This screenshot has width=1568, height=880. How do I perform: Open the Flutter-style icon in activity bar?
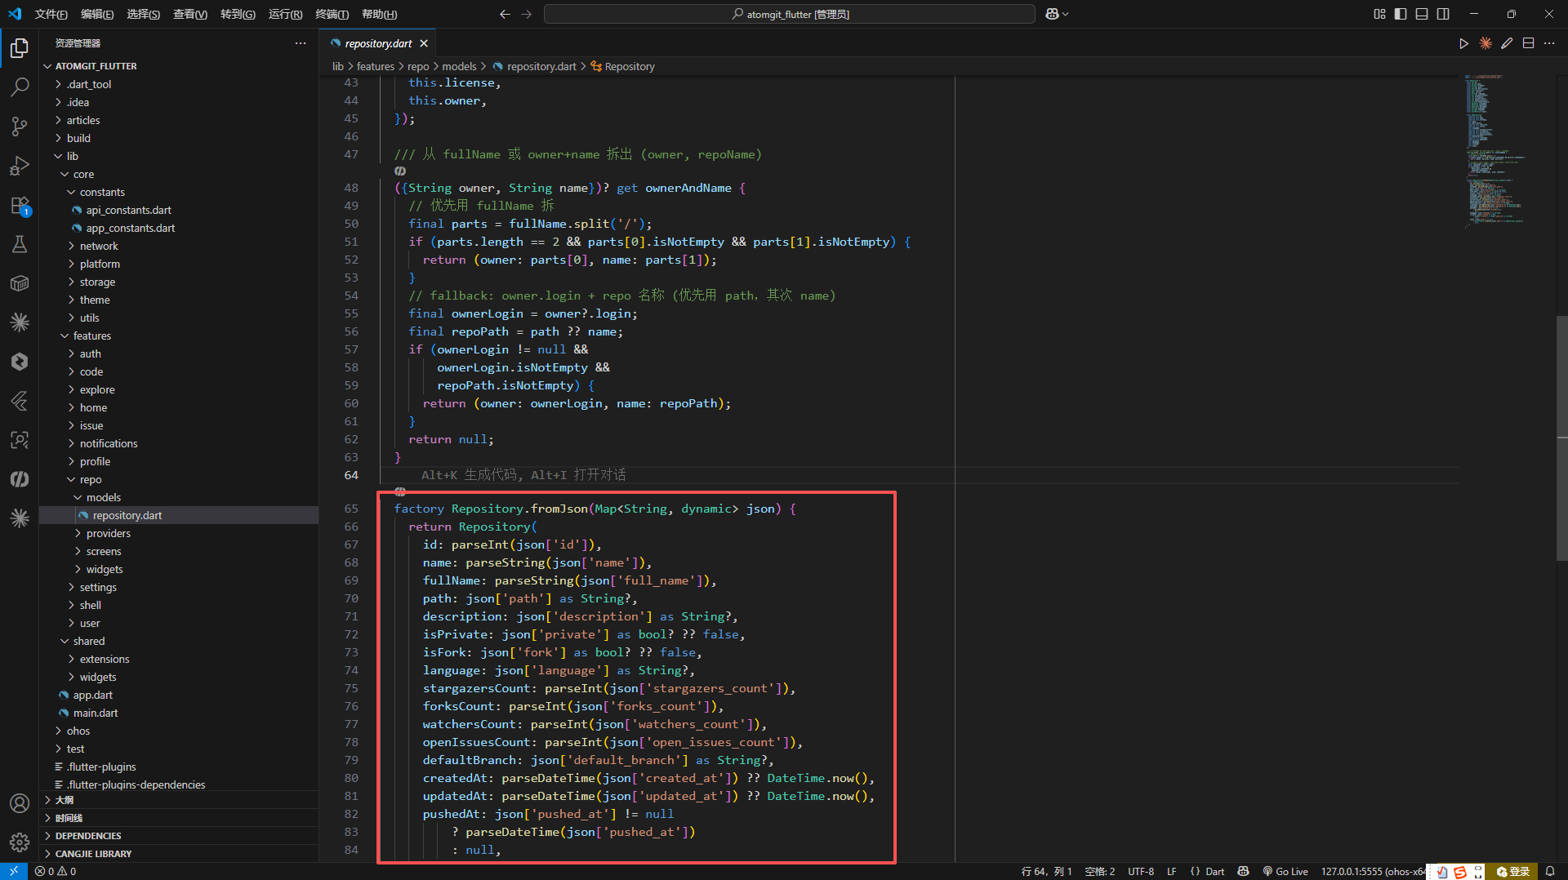click(20, 401)
